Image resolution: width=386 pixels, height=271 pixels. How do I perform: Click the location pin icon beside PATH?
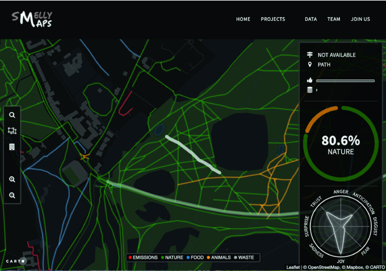coord(310,64)
